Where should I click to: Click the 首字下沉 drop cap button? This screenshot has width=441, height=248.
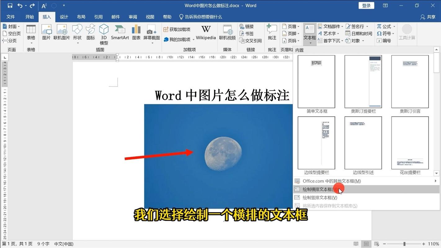[331, 41]
